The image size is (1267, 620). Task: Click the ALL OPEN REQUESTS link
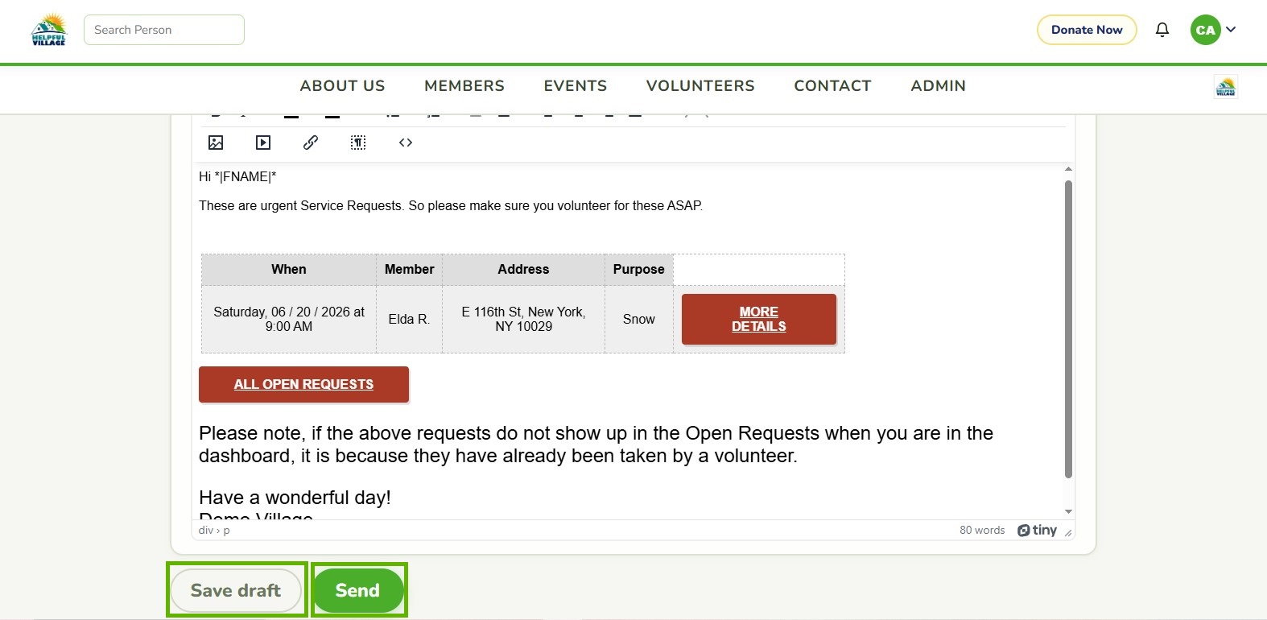tap(303, 384)
